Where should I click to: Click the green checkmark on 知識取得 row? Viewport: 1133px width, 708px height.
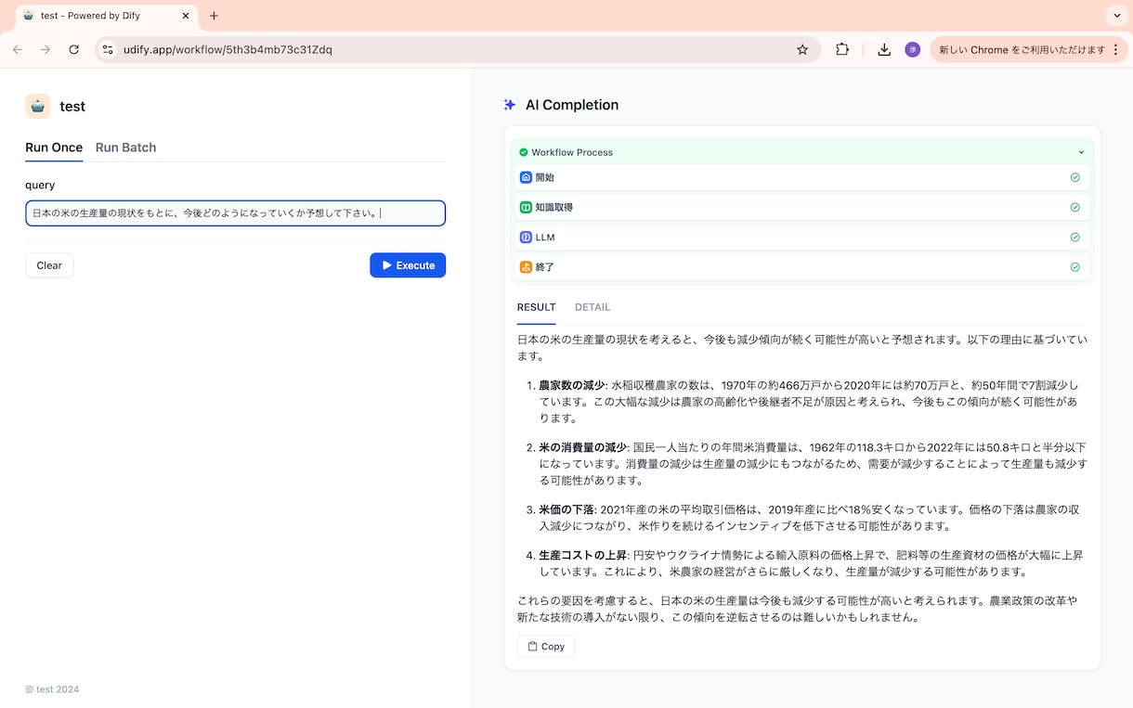pyautogui.click(x=1074, y=207)
